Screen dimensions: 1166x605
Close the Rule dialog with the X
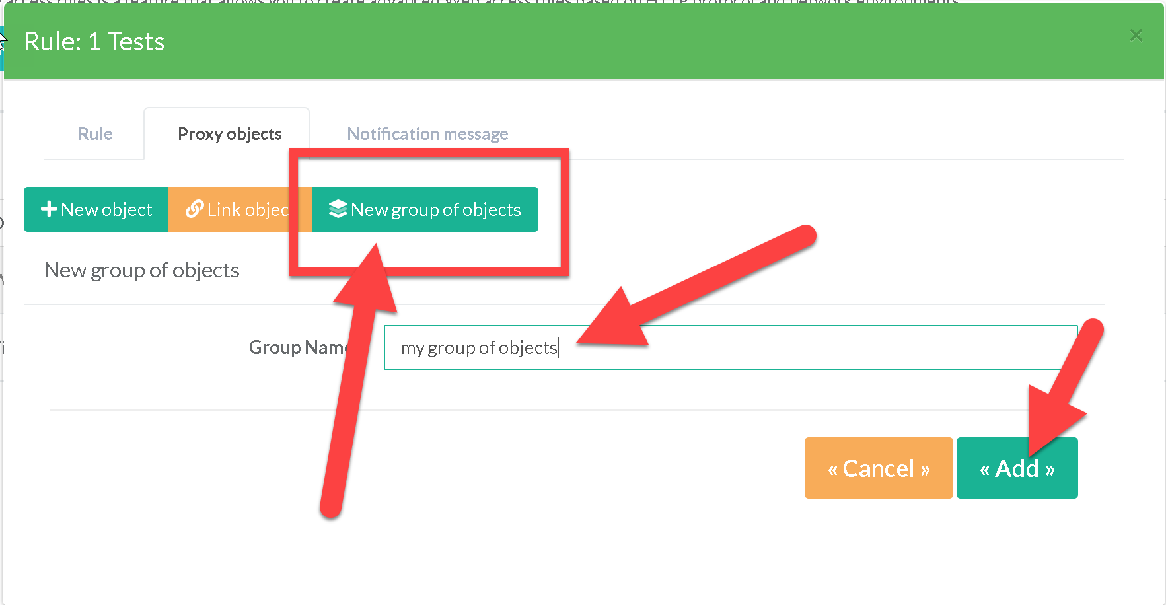coord(1136,35)
